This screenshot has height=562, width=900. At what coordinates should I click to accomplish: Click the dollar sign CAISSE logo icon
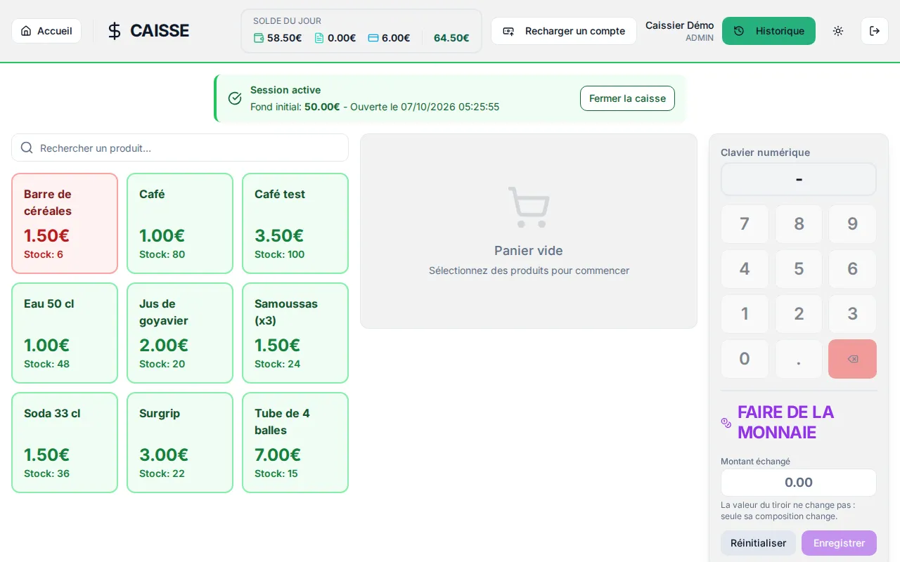[x=115, y=31]
